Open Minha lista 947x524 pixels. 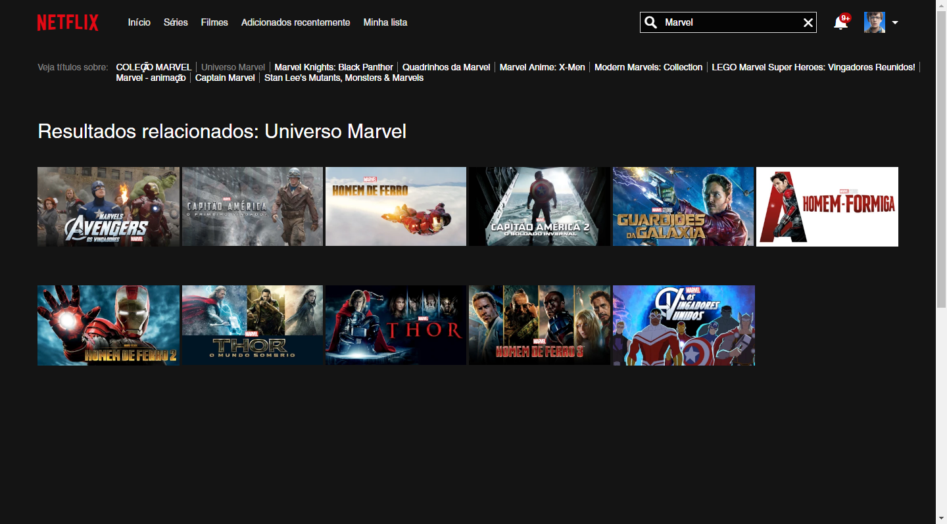(x=385, y=22)
